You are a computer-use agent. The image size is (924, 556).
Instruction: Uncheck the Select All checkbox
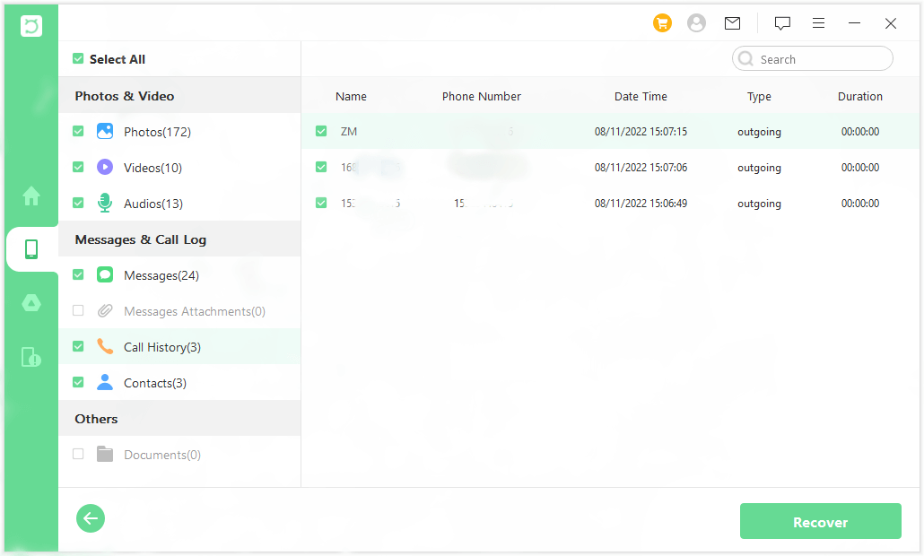point(78,58)
